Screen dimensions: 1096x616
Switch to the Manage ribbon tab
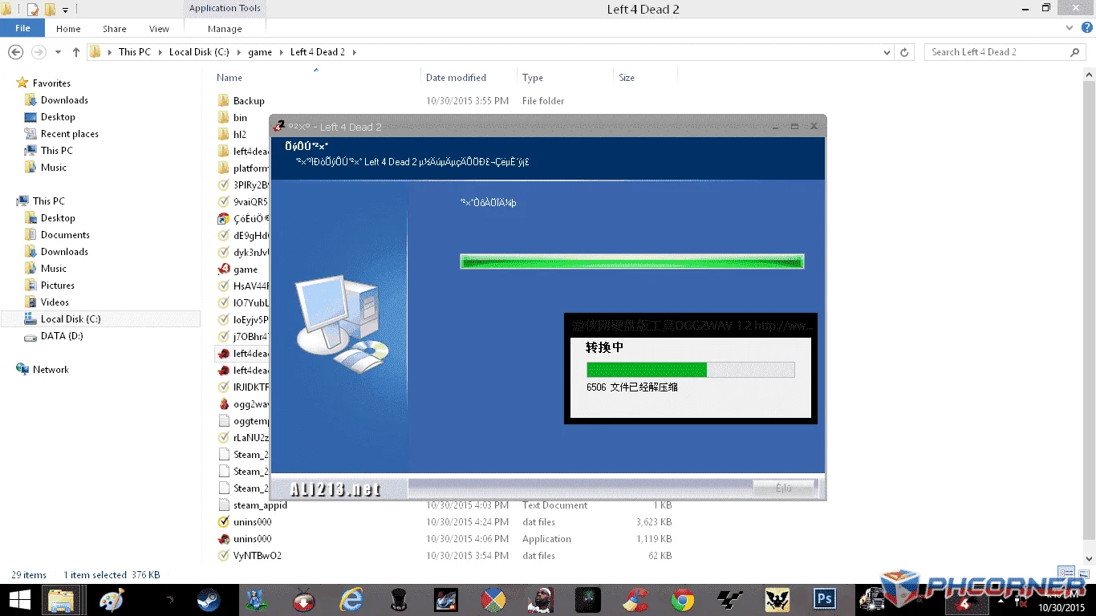click(x=225, y=29)
